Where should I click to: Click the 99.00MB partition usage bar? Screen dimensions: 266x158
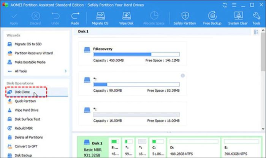(136, 84)
